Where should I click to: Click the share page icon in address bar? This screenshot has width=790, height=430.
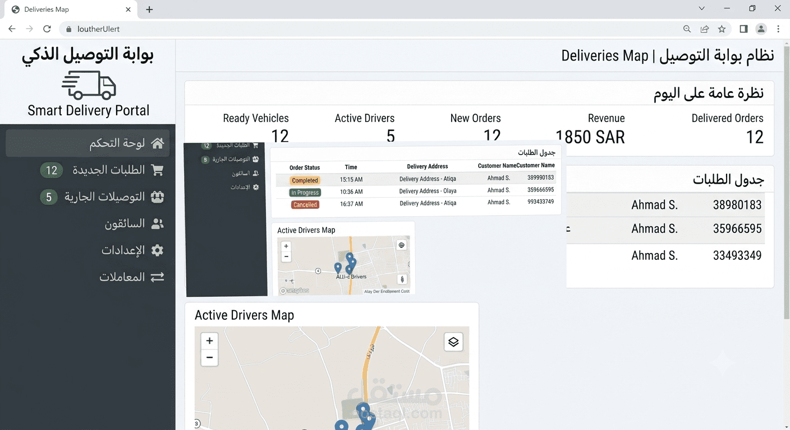click(x=705, y=29)
